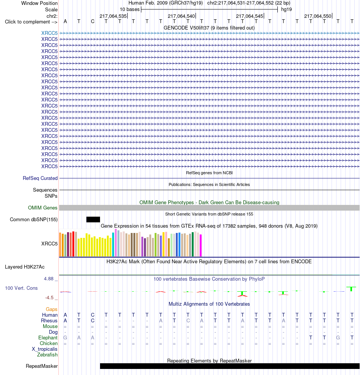The image size is (360, 375).
Task: Click the 'OMIM Gene Phenotypes' green title
Action: pyautogui.click(x=209, y=202)
